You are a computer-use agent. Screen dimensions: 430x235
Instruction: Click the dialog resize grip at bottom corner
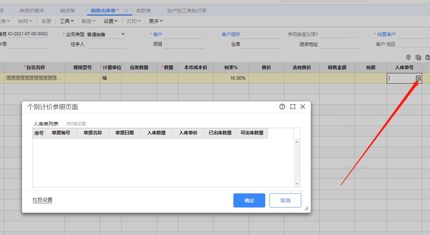click(x=307, y=209)
